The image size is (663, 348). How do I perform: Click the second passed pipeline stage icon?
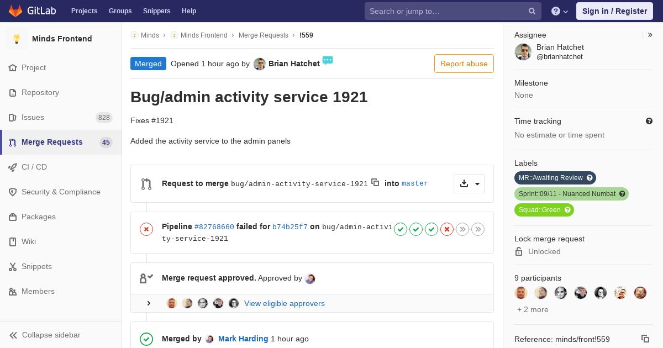click(x=416, y=229)
